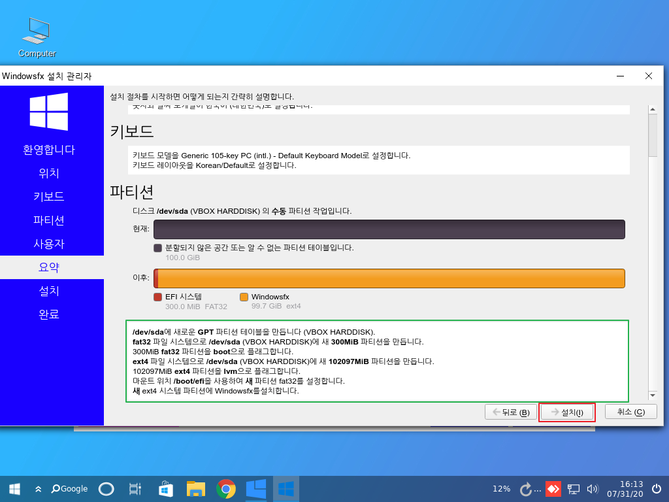669x502 pixels.
Task: Select the 사용자 step in sidebar
Action: click(49, 244)
